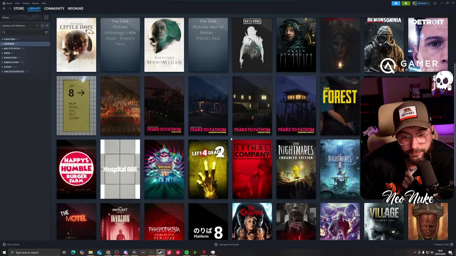
Task: Open Phasmophobia game cover
Action: (x=164, y=222)
